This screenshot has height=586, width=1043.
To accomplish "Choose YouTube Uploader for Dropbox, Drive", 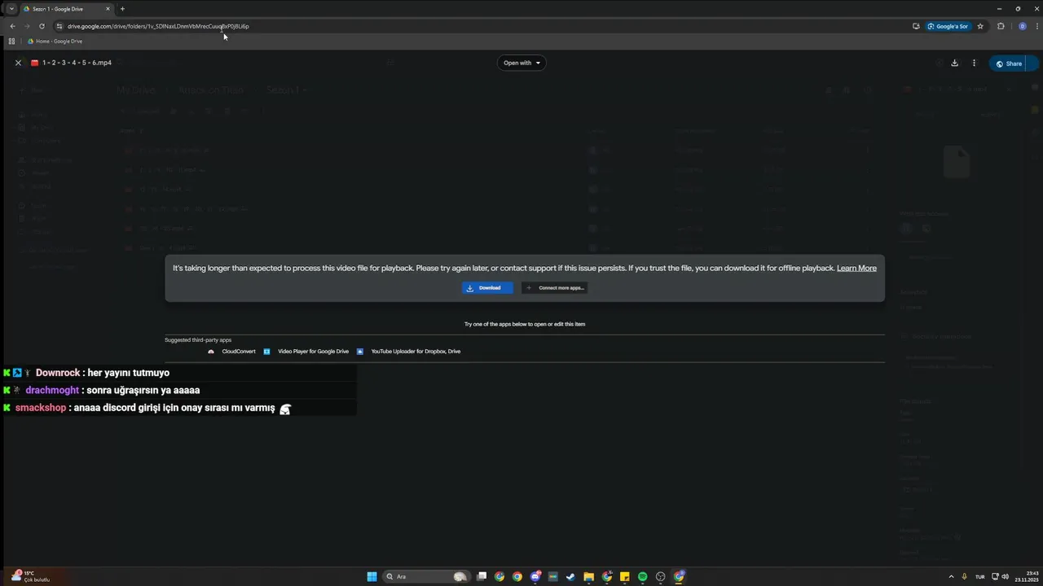I will pos(409,352).
